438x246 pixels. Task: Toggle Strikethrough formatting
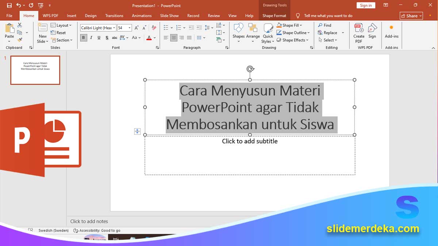pyautogui.click(x=115, y=38)
